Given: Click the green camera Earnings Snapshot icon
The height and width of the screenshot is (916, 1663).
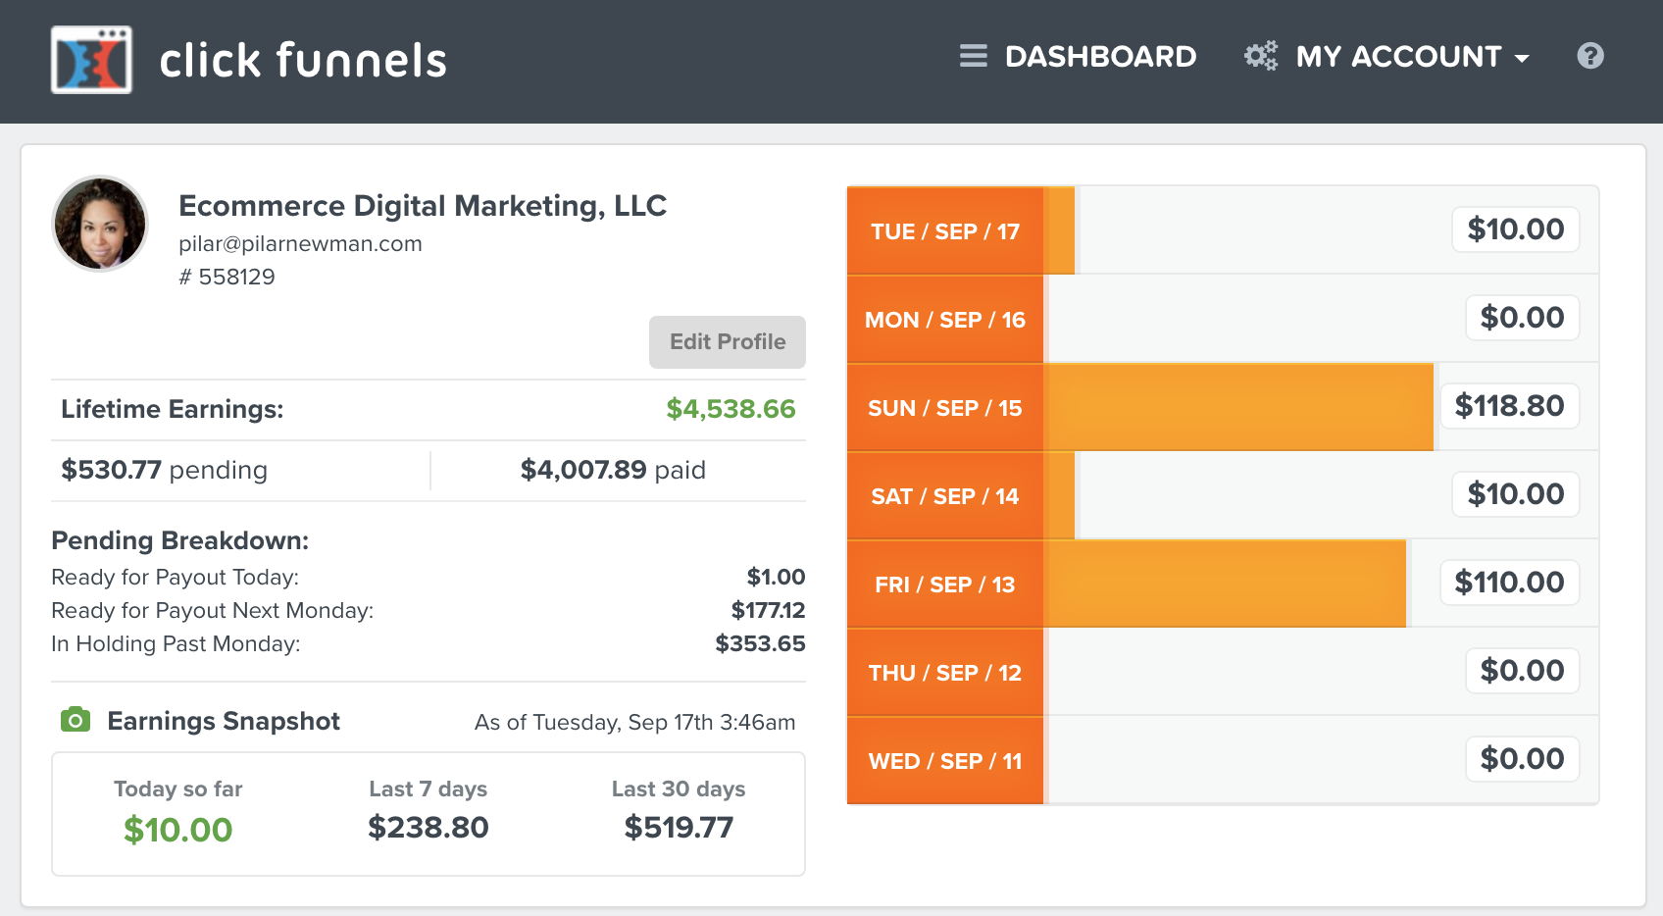Looking at the screenshot, I should [76, 720].
